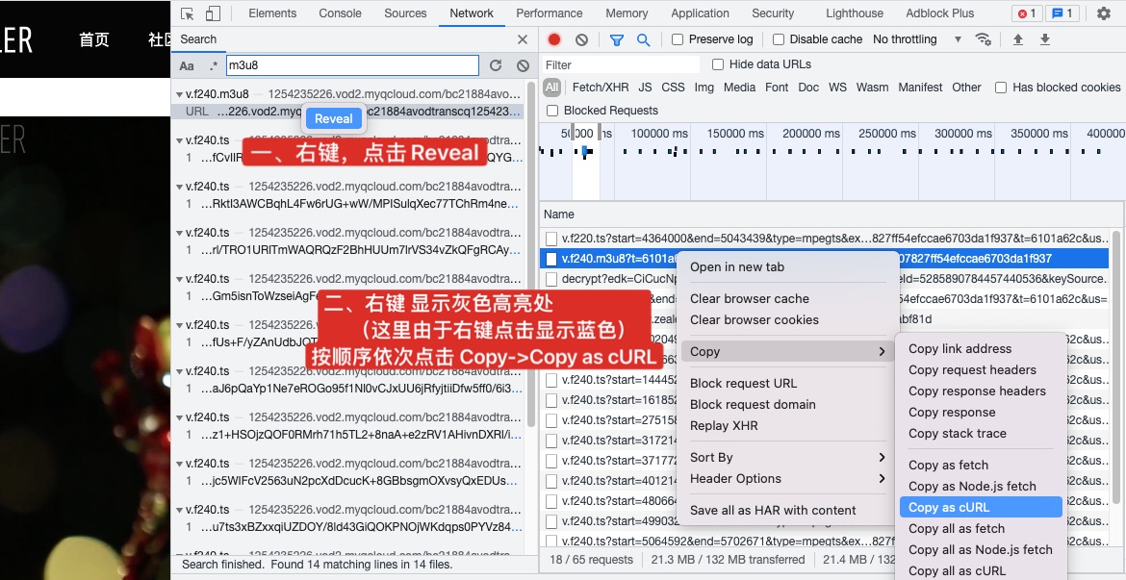
Task: Click the network search magnifier icon
Action: click(644, 39)
